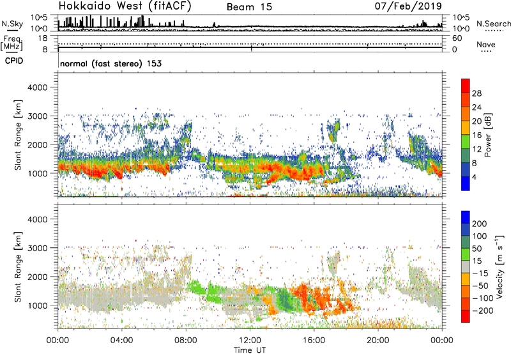Image resolution: width=511 pixels, height=354 pixels.
Task: Click the 'Time UT' axis title
Action: 250,350
